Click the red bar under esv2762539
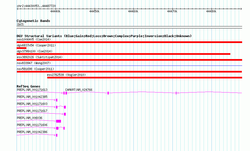 pos(145,78)
